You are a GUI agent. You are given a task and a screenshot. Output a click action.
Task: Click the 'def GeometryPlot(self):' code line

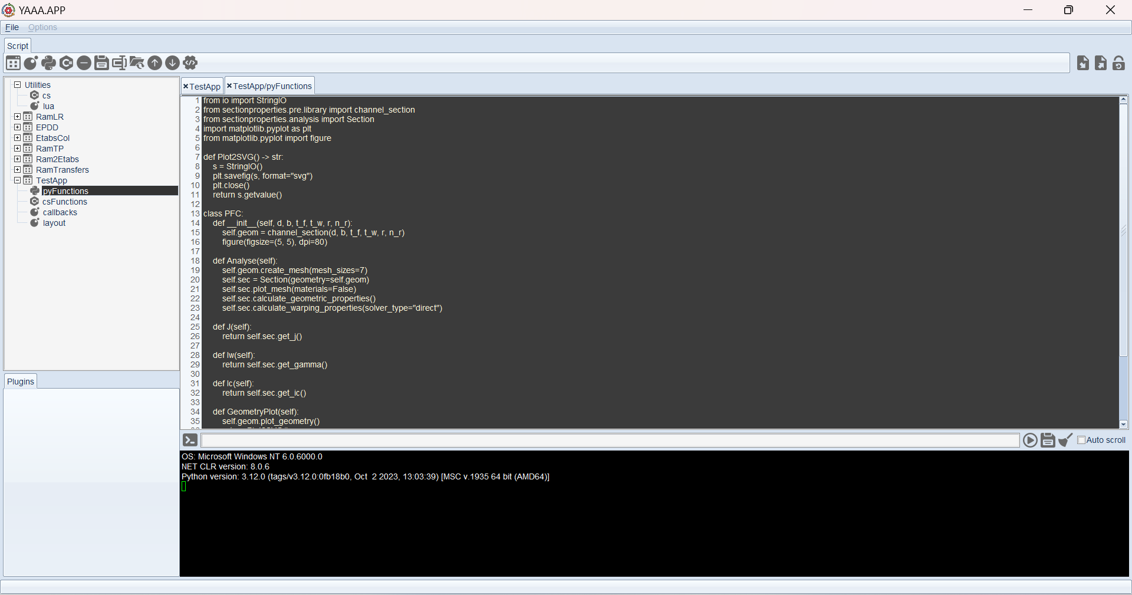(255, 412)
